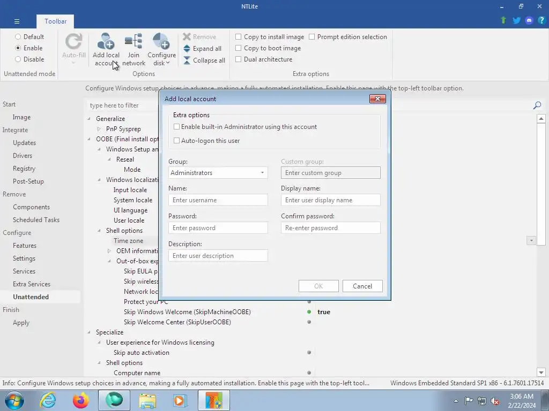Open Windows Explorer folder in taskbar
Image resolution: width=549 pixels, height=411 pixels.
(x=147, y=400)
